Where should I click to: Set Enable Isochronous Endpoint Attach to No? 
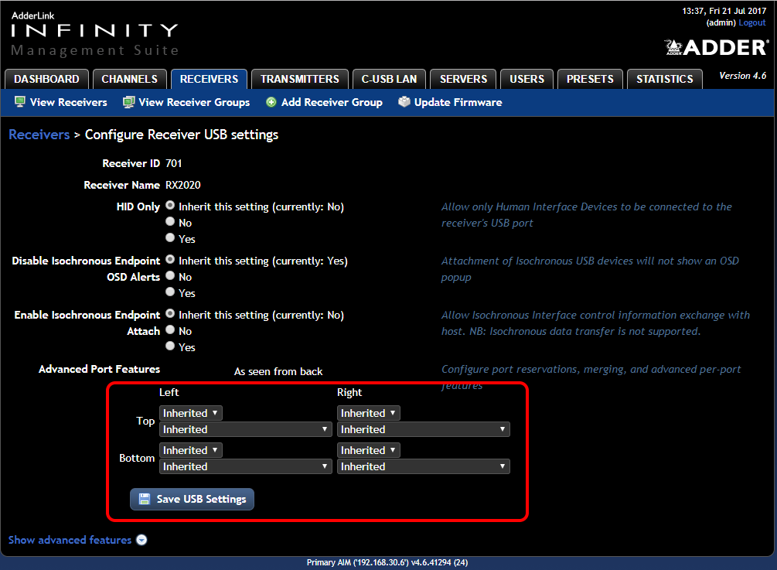[x=170, y=329]
